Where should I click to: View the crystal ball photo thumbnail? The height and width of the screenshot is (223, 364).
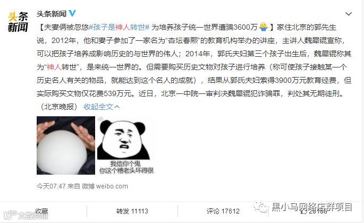(66, 145)
